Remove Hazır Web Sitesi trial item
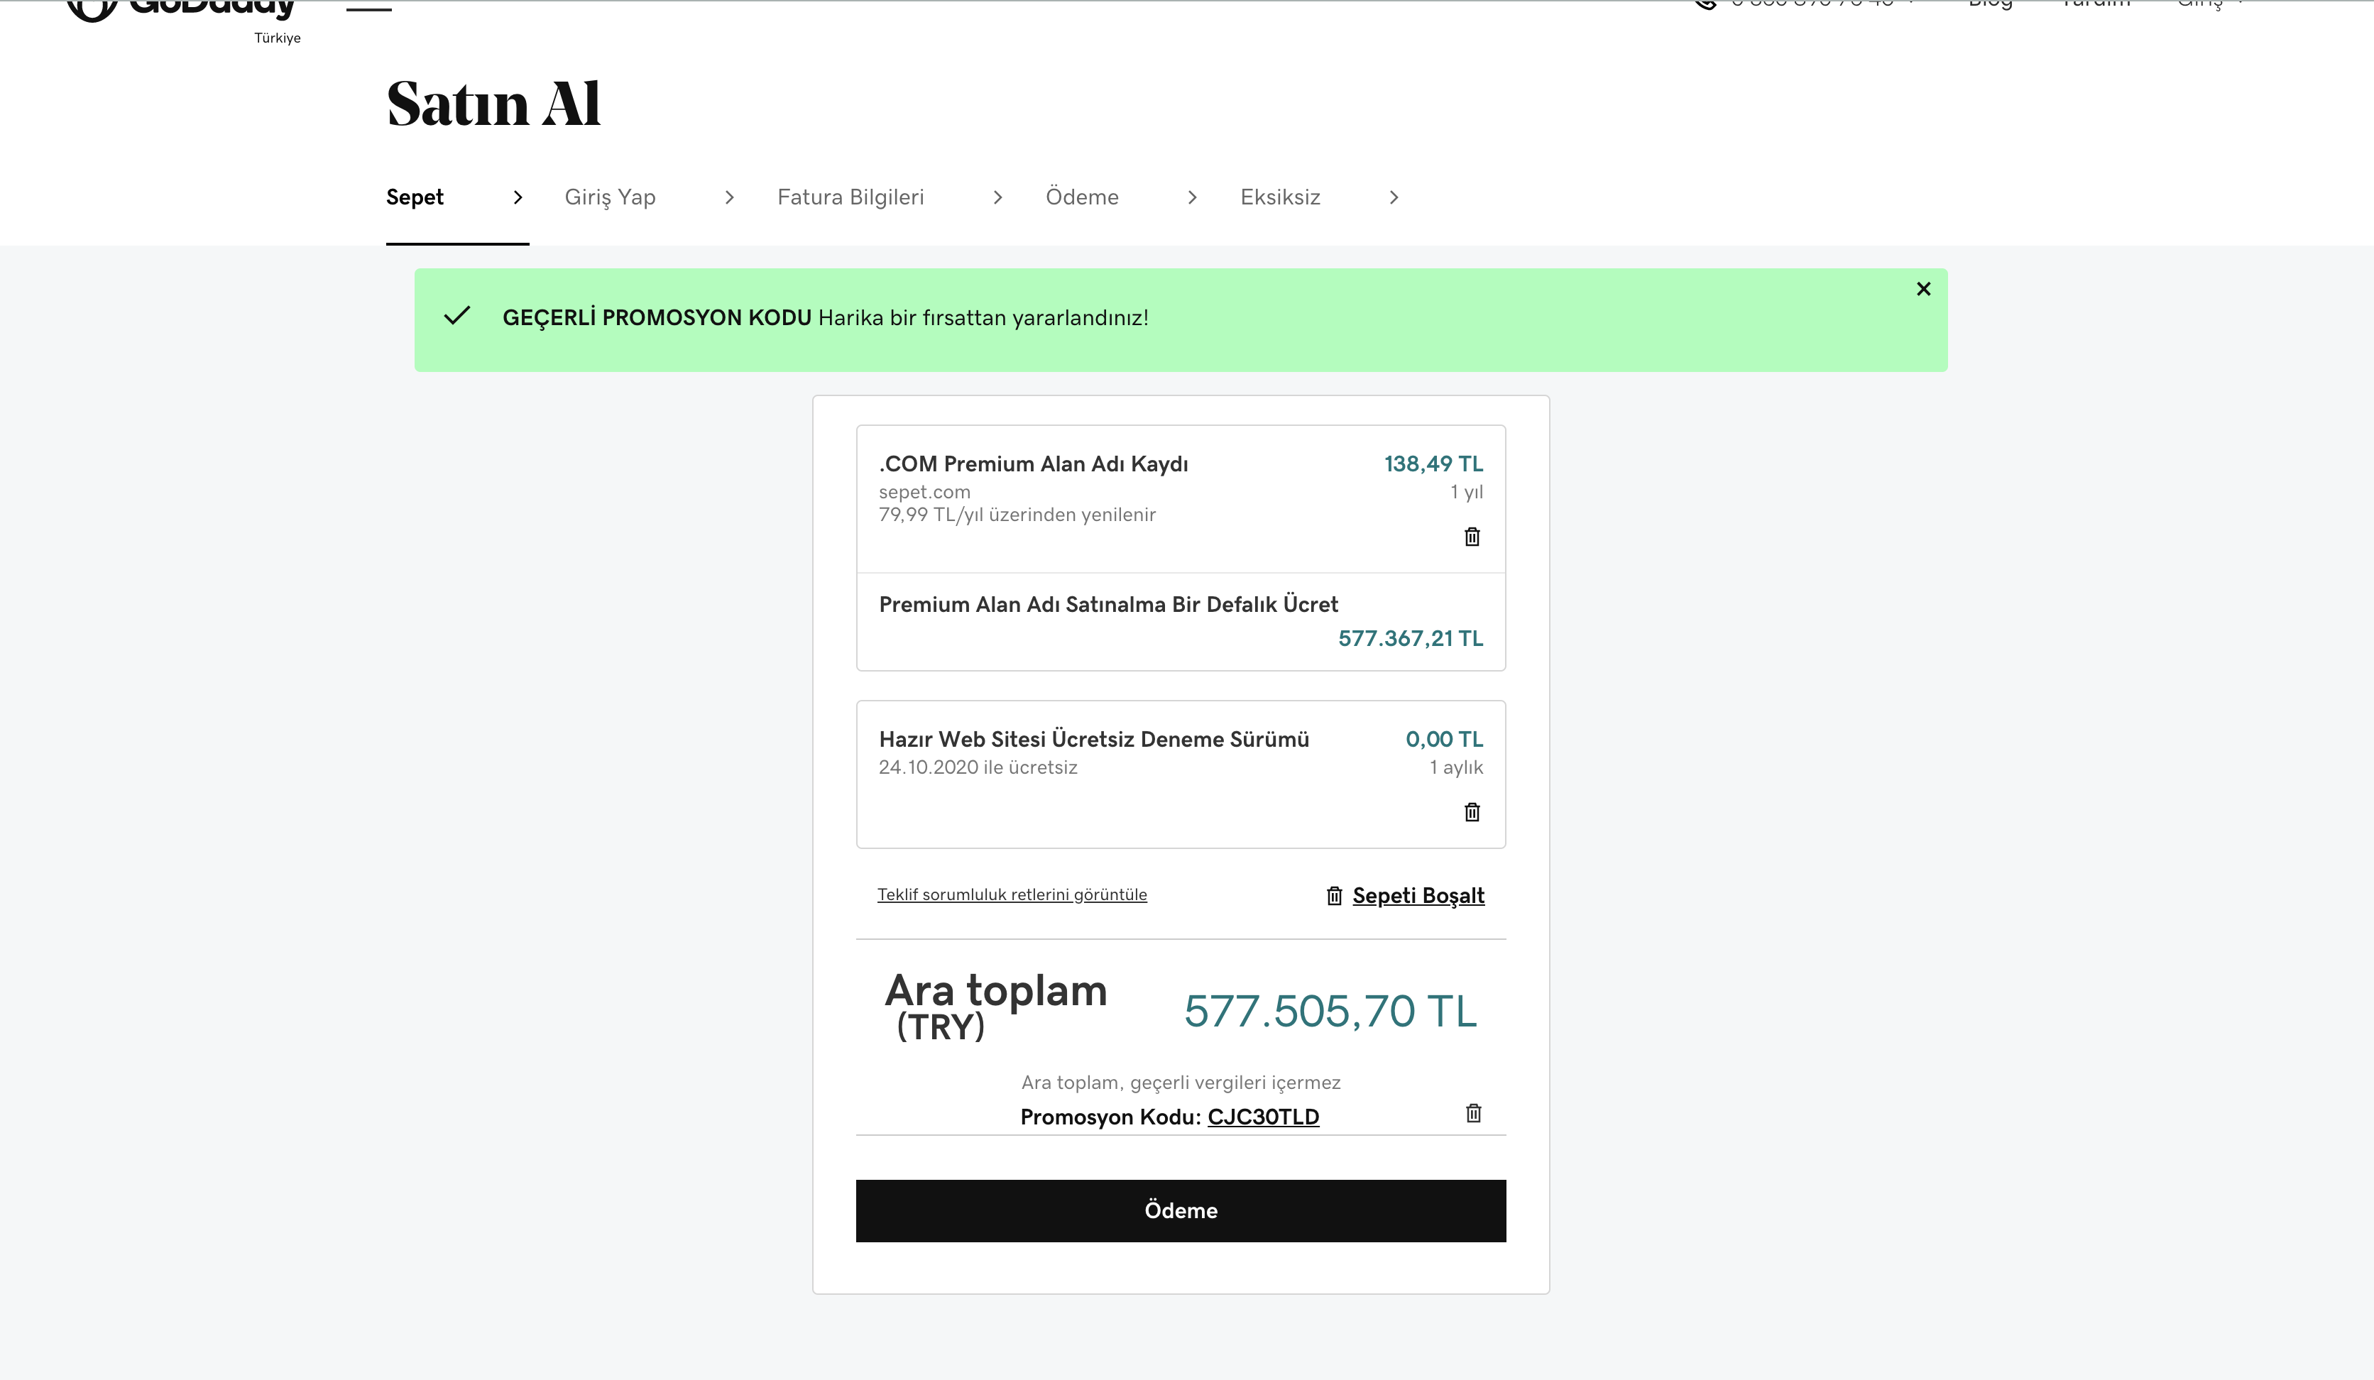Screen dimensions: 2374x1380 1472,812
